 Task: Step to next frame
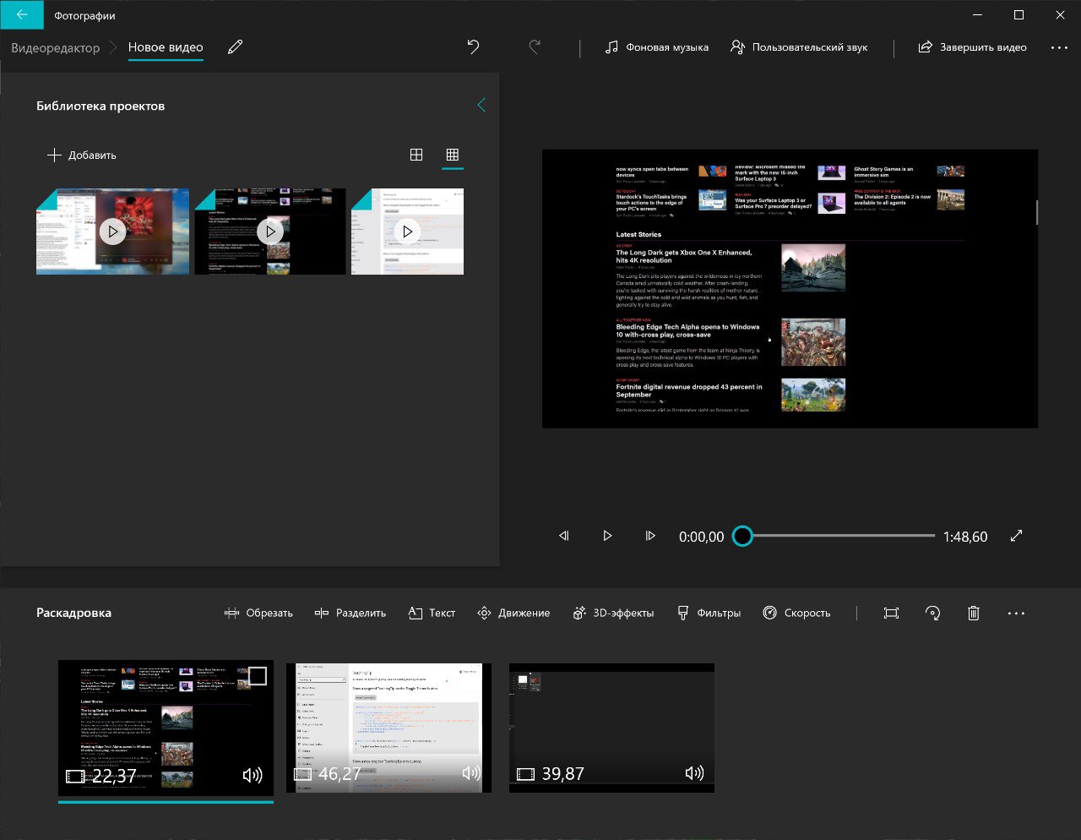tap(650, 536)
